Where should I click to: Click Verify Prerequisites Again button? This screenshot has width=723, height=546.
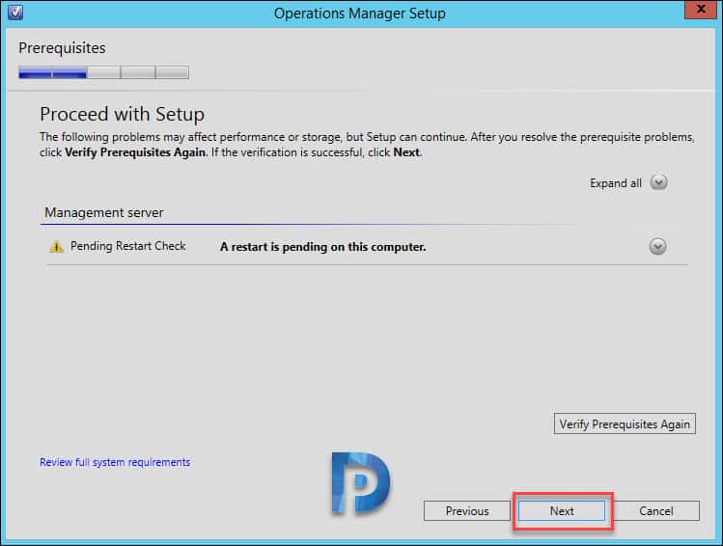(x=625, y=423)
